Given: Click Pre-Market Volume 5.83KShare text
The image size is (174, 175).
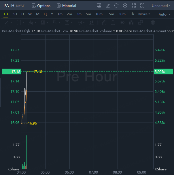Looking at the screenshot, I should pyautogui.click(x=105, y=31).
